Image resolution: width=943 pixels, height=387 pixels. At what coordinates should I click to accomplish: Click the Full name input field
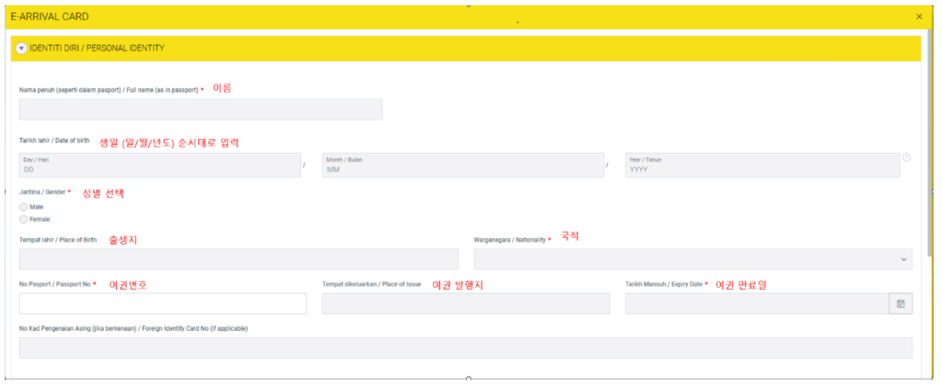200,109
